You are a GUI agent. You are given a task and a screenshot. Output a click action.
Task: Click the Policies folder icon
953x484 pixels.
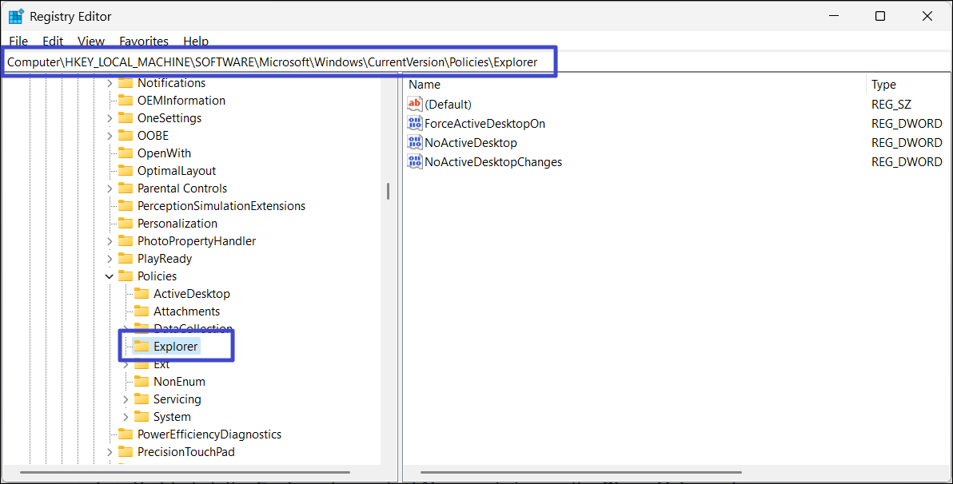click(x=126, y=276)
